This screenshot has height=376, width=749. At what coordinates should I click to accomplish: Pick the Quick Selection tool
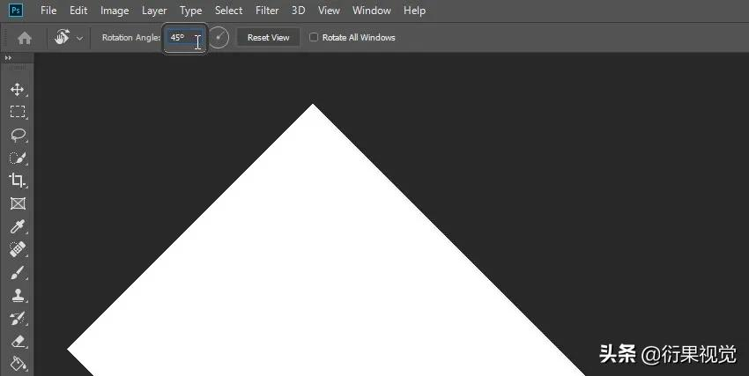[x=18, y=158]
